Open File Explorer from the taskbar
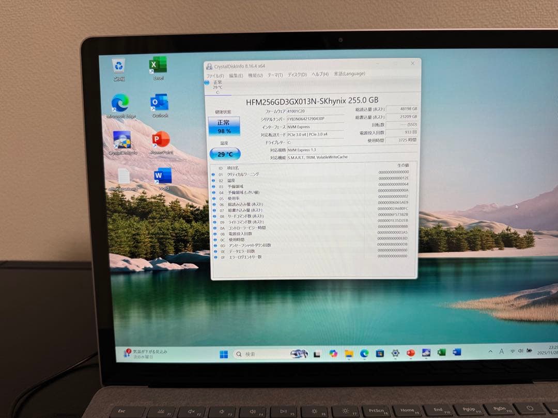 click(x=349, y=353)
